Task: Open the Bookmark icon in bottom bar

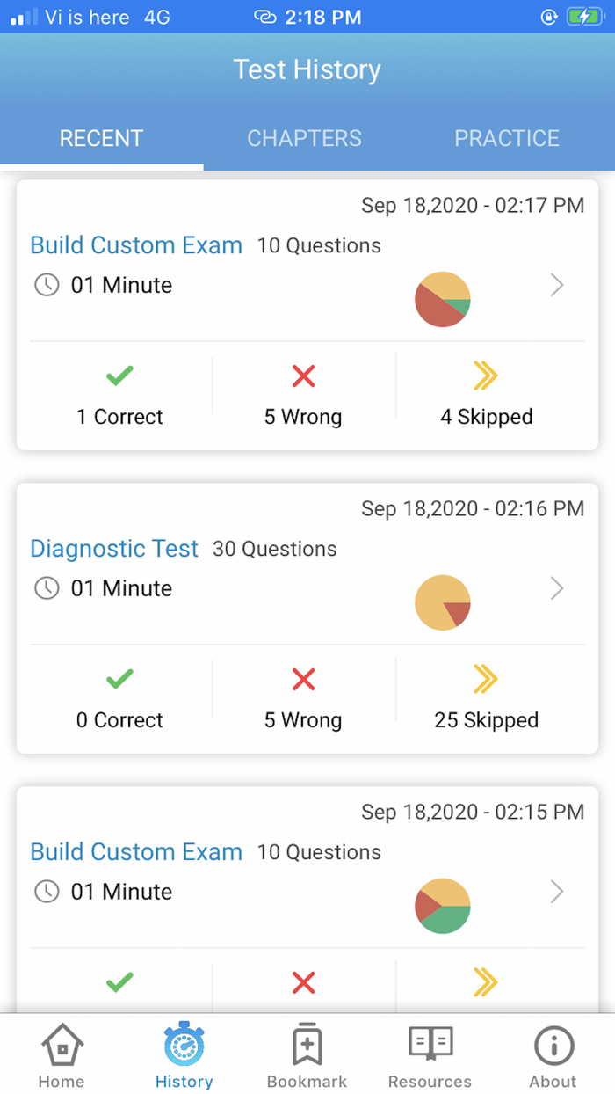Action: 307,1047
